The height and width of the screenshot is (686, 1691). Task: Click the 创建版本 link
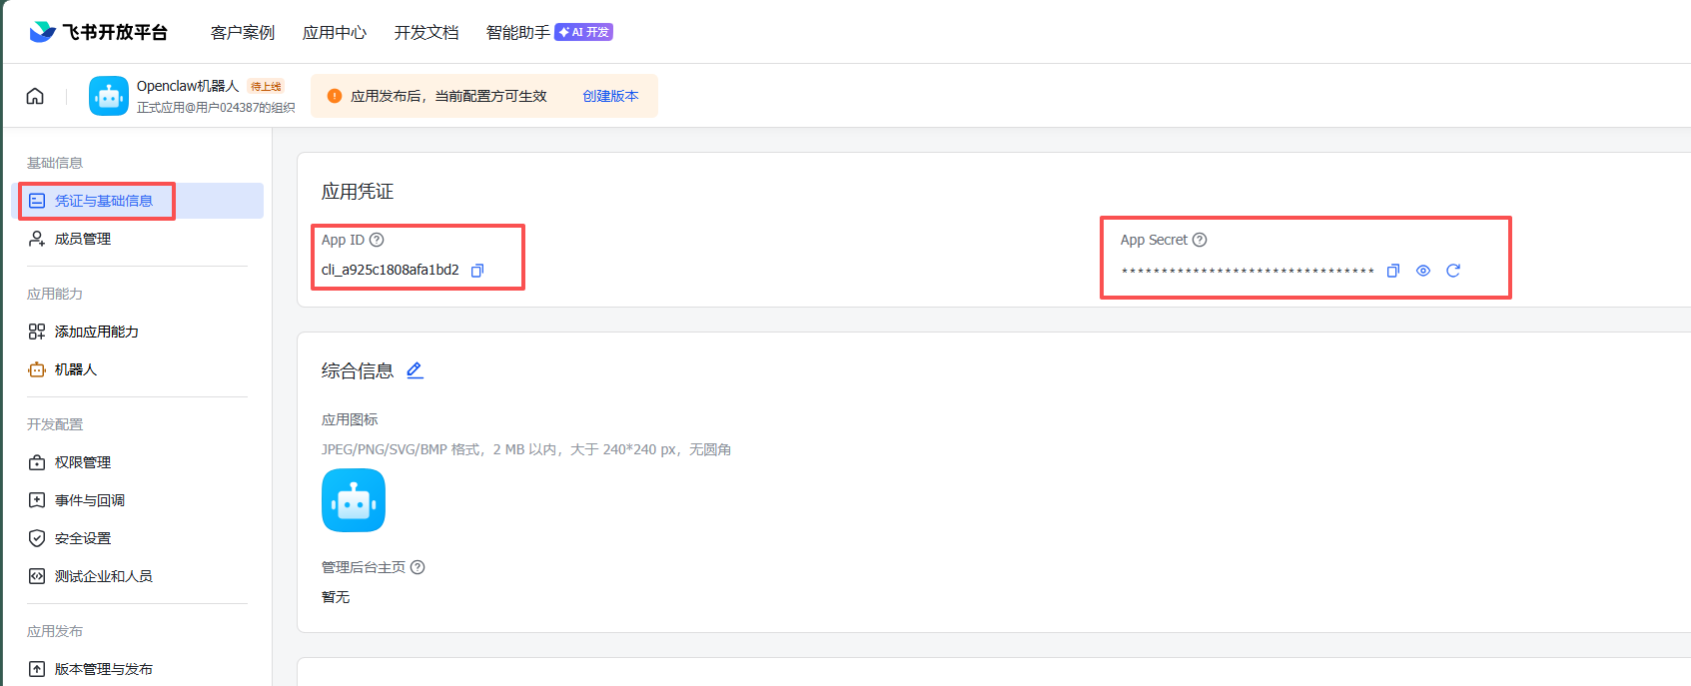(610, 96)
